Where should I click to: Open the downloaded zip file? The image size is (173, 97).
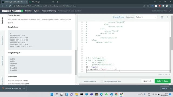(x=12, y=88)
